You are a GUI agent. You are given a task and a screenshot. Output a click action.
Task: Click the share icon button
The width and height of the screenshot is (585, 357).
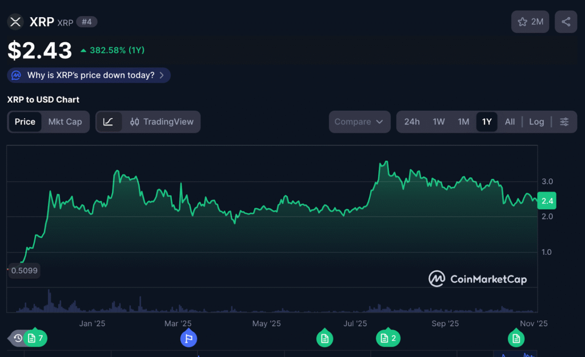tap(566, 22)
